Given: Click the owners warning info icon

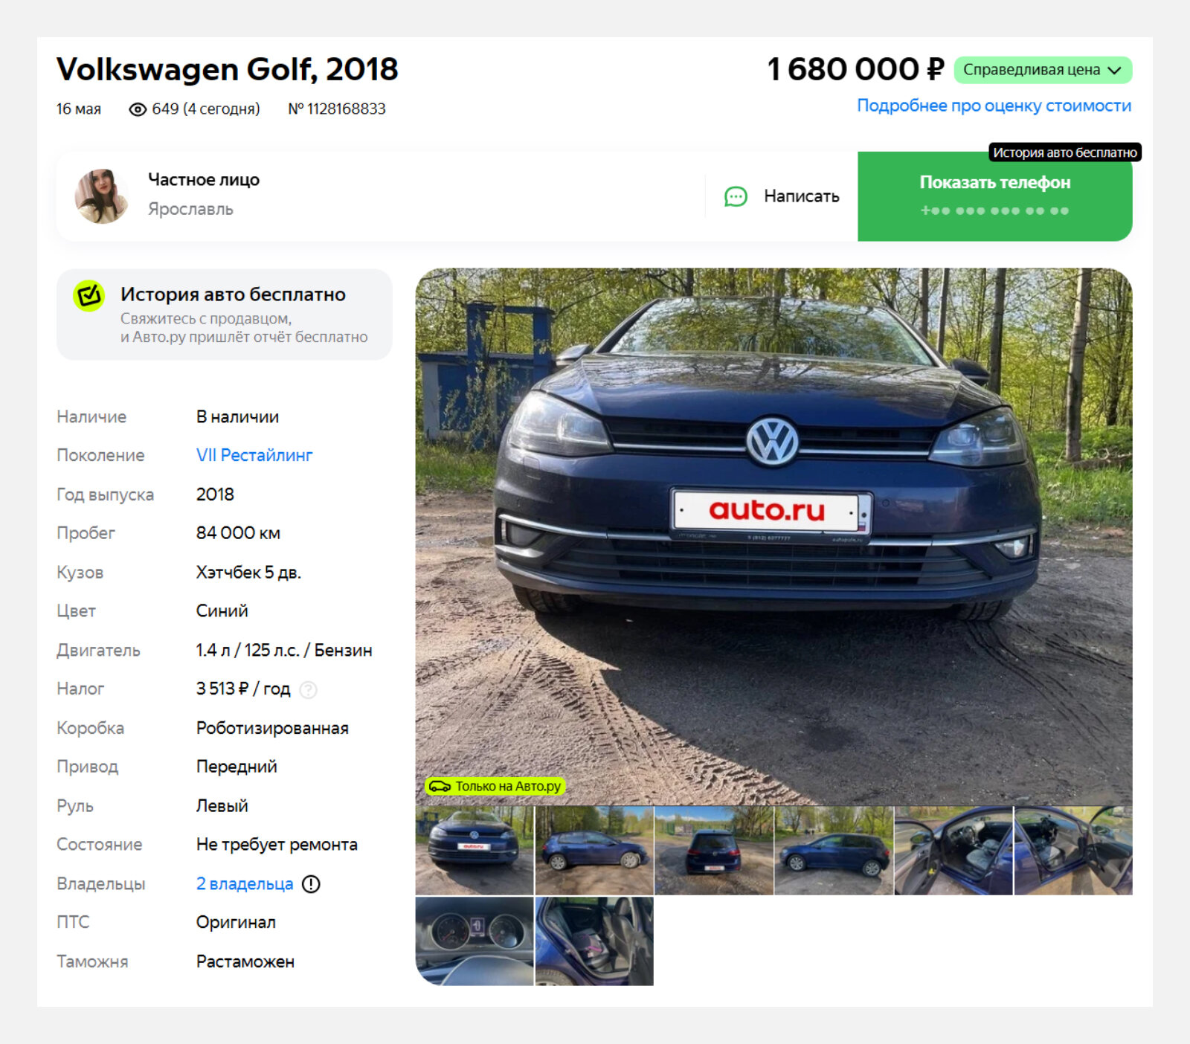Looking at the screenshot, I should click(x=311, y=884).
